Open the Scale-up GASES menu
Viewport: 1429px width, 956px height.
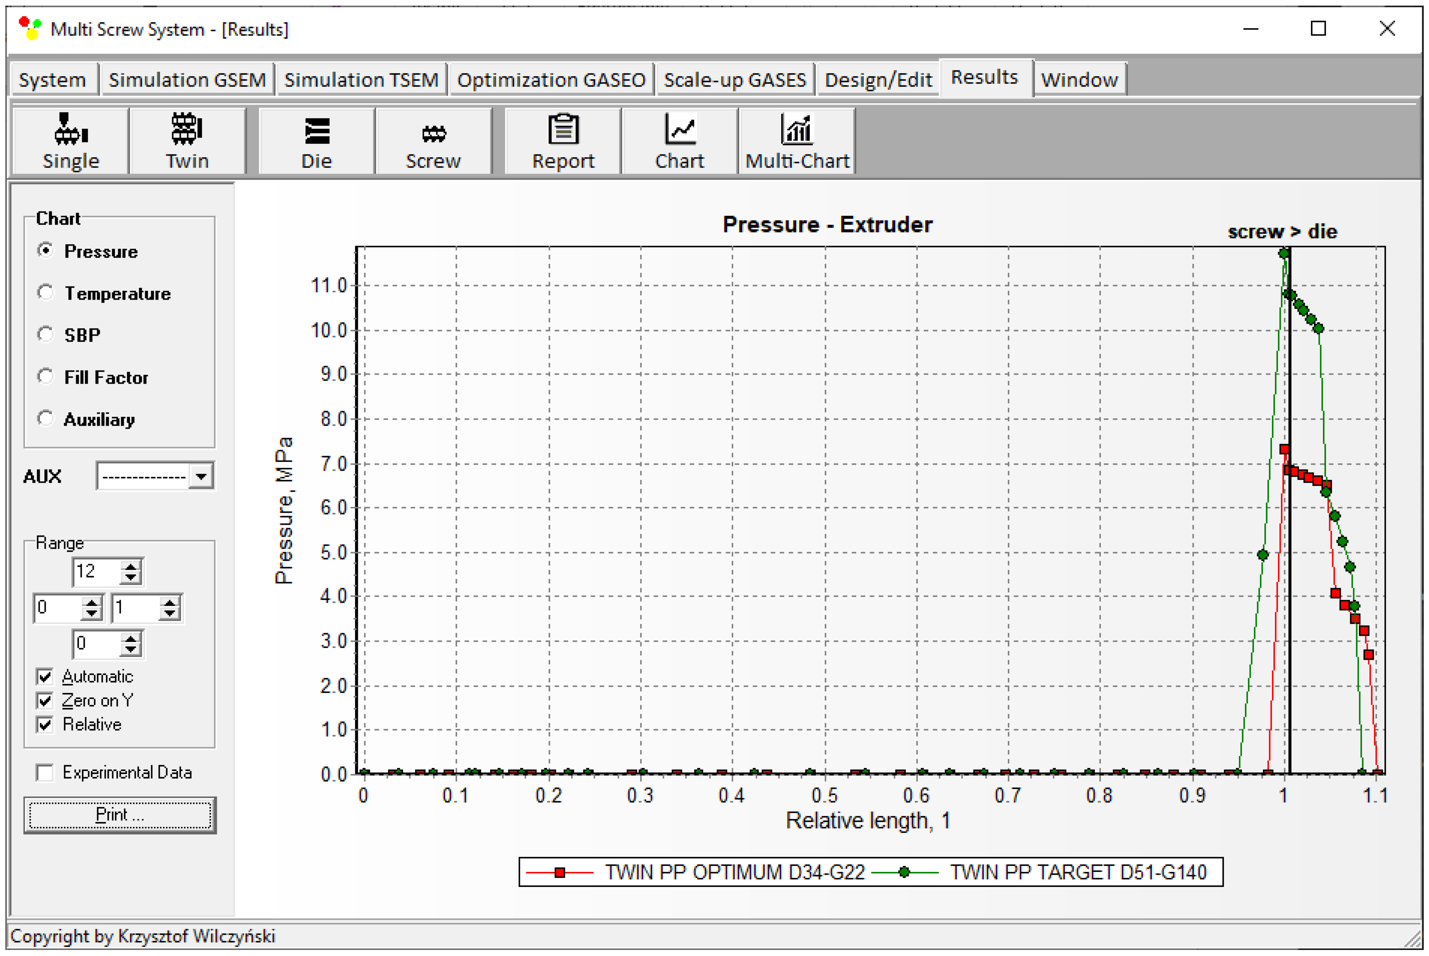pos(735,80)
